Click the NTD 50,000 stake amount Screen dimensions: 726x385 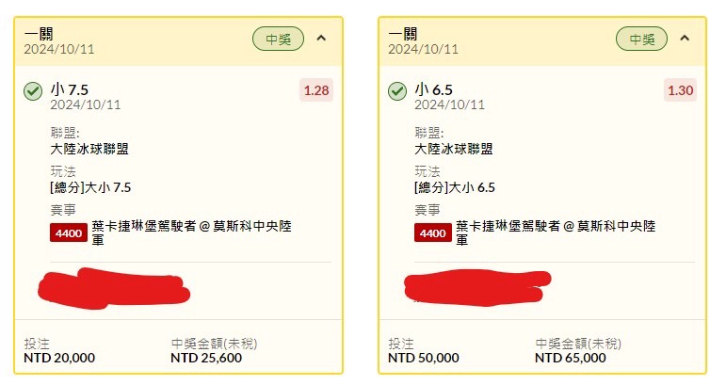[x=424, y=358]
